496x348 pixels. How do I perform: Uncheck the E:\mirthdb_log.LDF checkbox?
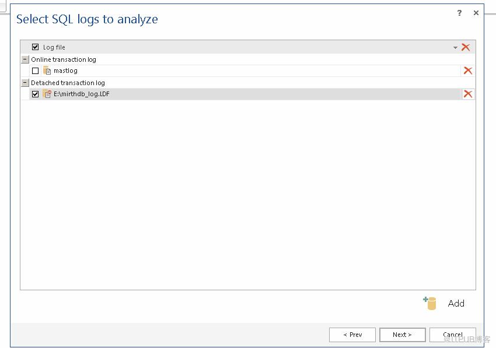coord(36,94)
